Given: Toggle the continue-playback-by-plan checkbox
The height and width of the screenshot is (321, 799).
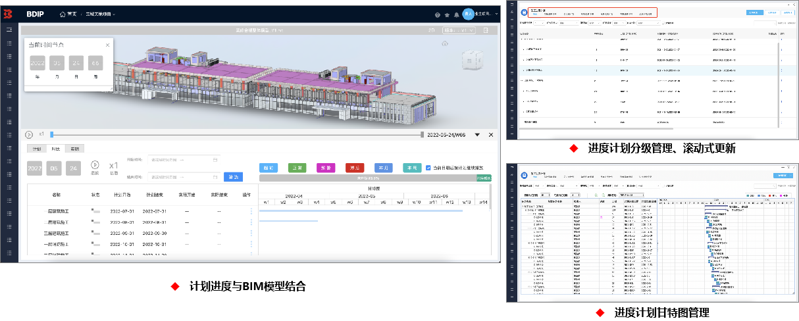Looking at the screenshot, I should click(428, 168).
